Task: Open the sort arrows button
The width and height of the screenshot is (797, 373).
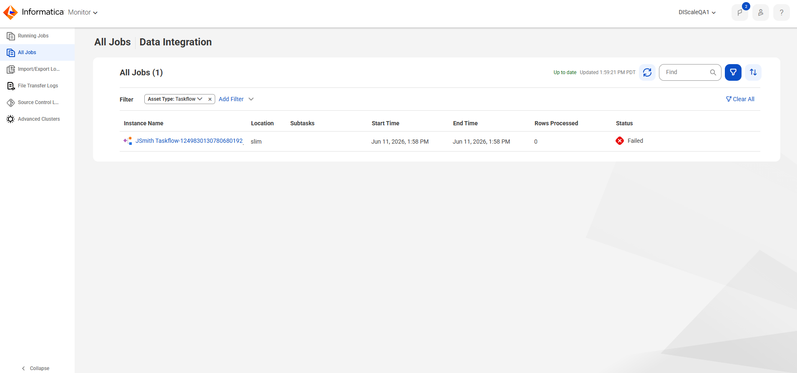Action: point(753,72)
